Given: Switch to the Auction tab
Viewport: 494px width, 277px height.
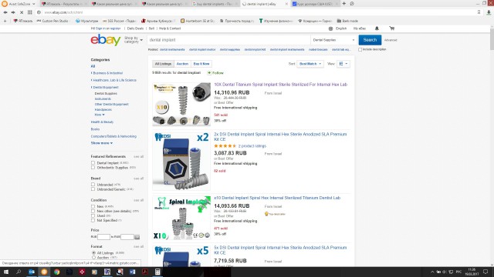Looking at the screenshot, I should tap(182, 64).
